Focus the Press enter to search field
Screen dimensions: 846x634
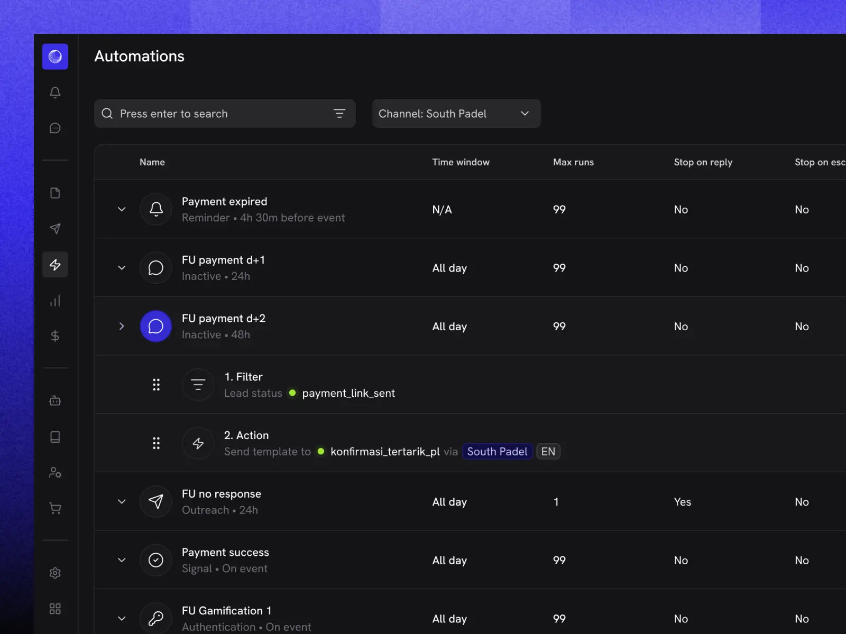pyautogui.click(x=225, y=114)
